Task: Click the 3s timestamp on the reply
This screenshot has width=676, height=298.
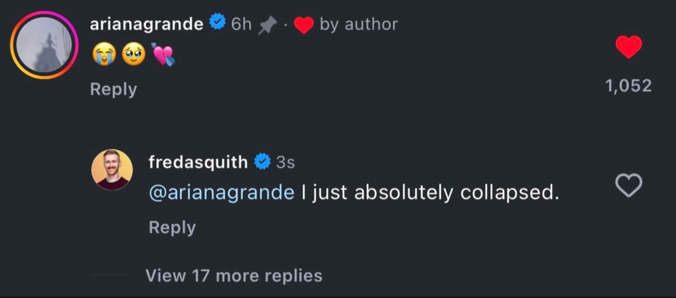Action: pos(286,162)
